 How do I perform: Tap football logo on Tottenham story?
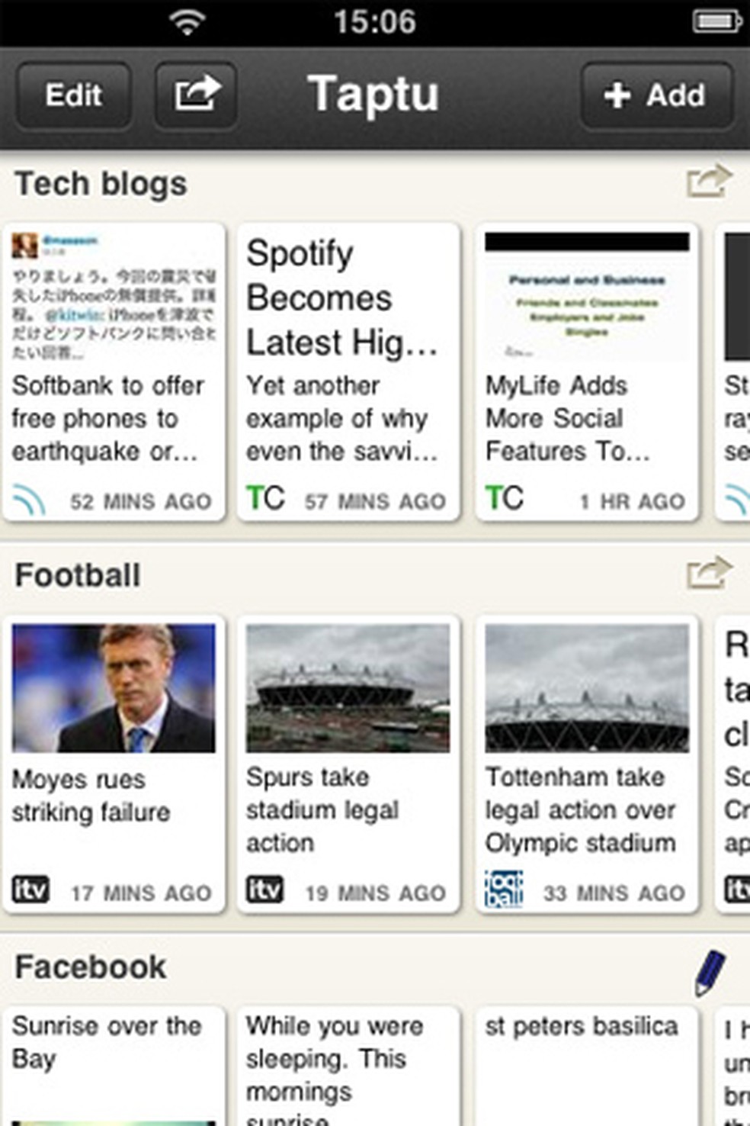(x=504, y=889)
